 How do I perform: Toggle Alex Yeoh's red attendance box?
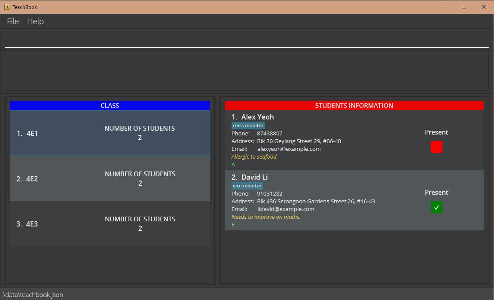click(436, 147)
